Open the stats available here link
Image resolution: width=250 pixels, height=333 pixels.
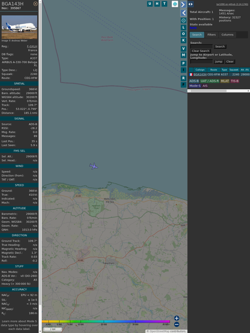click(193, 28)
